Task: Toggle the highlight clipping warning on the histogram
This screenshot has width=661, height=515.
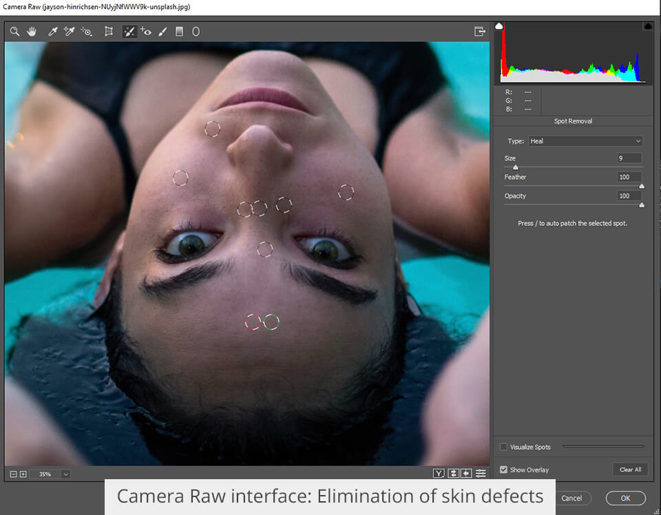Action: [647, 25]
